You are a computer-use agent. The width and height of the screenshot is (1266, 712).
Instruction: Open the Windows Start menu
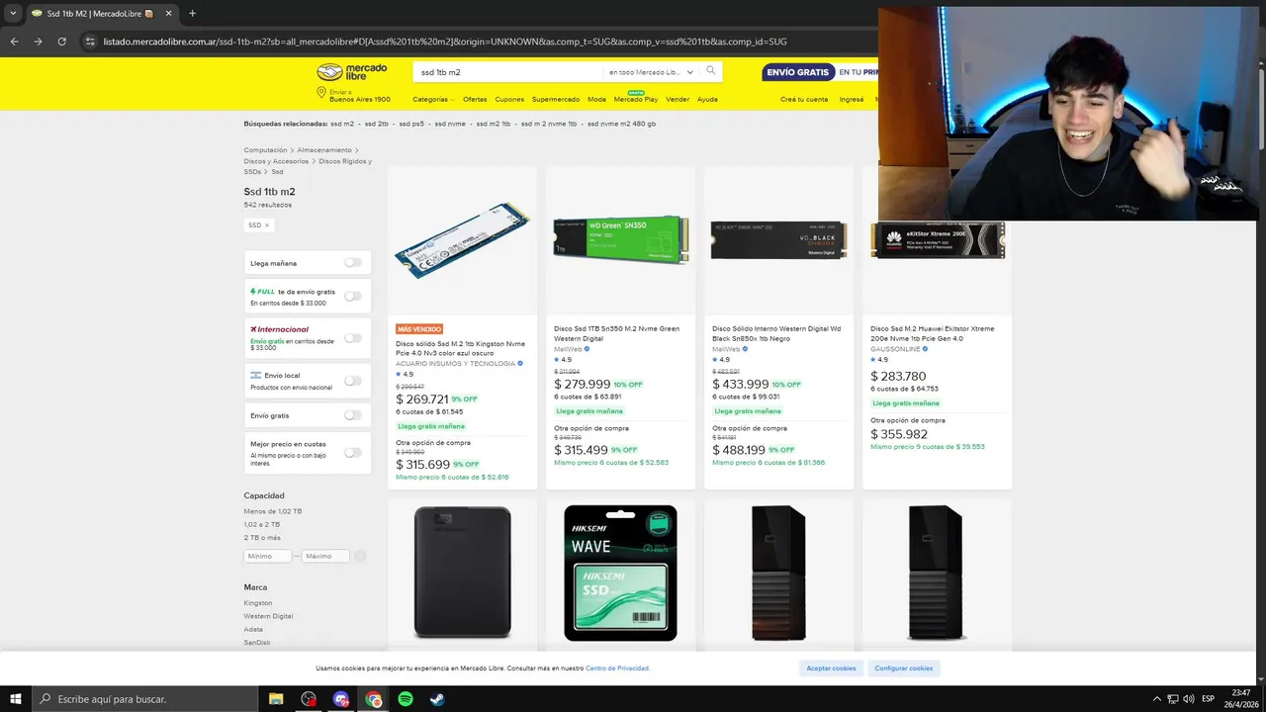(16, 699)
